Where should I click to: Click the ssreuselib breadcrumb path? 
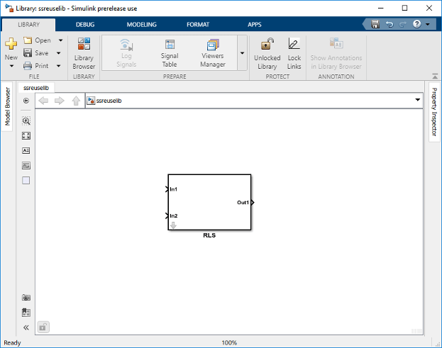point(109,101)
